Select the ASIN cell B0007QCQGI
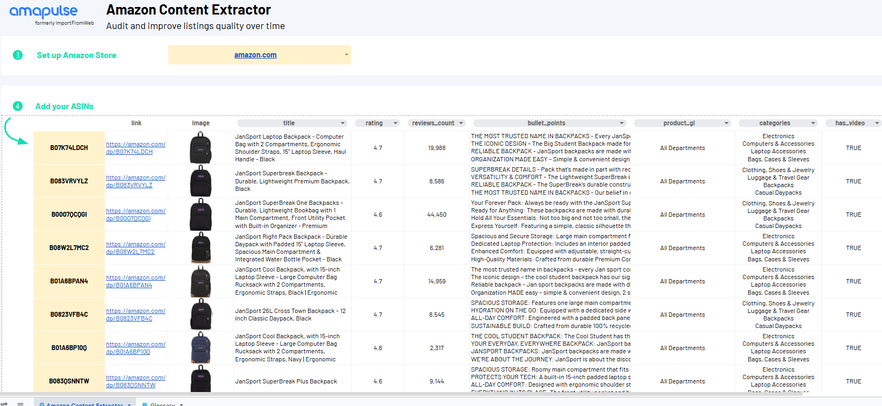 69,215
